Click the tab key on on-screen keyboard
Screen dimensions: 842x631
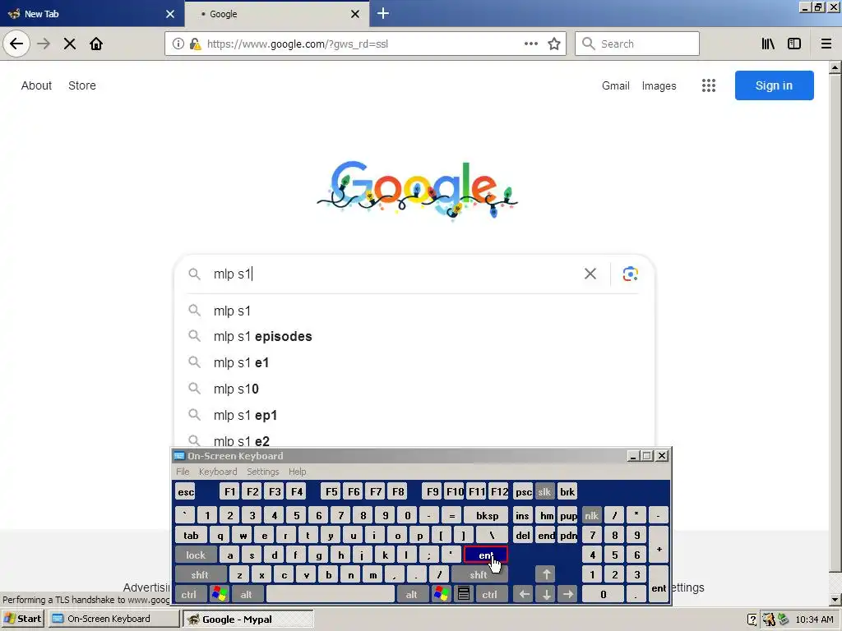pyautogui.click(x=191, y=536)
